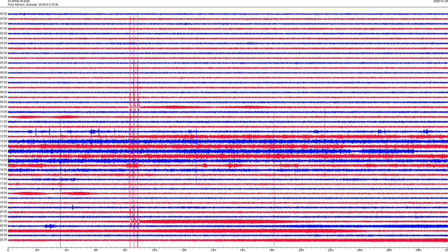Click the 11:30 time label
This screenshot has width=448, height=252.
tap(4, 126)
